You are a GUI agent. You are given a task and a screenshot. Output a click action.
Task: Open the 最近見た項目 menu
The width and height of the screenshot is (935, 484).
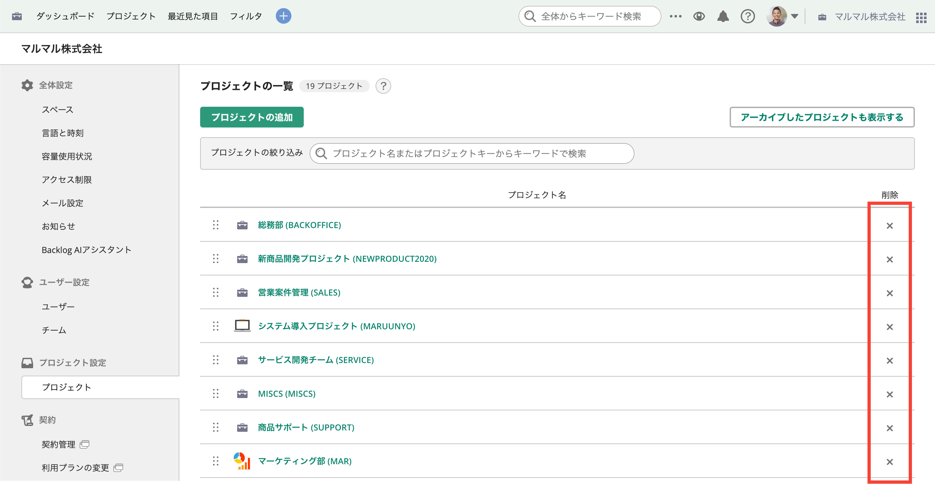pos(192,16)
